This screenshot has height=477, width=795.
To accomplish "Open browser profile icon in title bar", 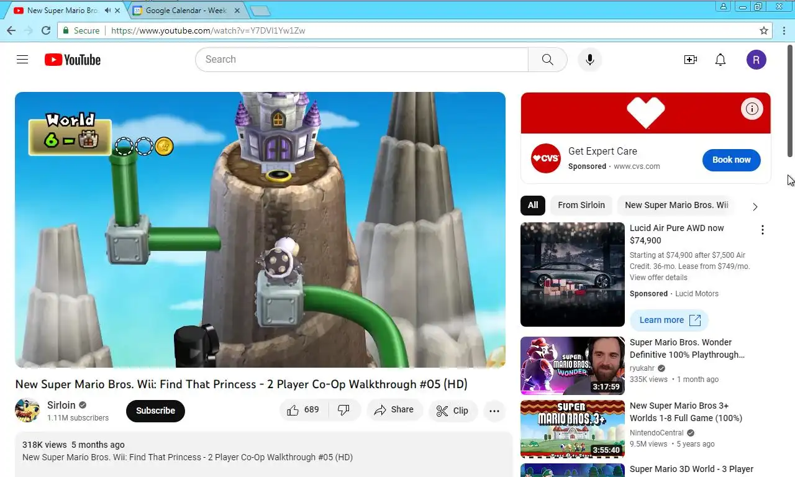I will point(724,7).
